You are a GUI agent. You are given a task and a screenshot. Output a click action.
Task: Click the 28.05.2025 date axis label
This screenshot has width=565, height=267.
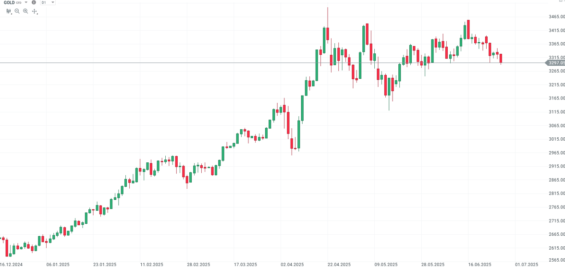[433, 264]
